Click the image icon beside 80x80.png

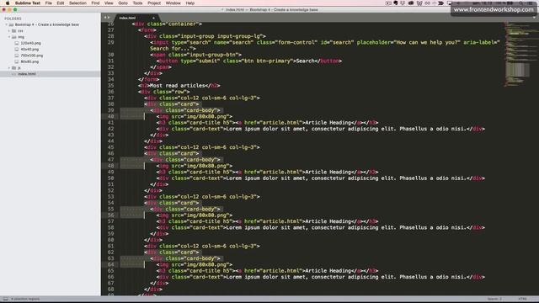pyautogui.click(x=17, y=61)
